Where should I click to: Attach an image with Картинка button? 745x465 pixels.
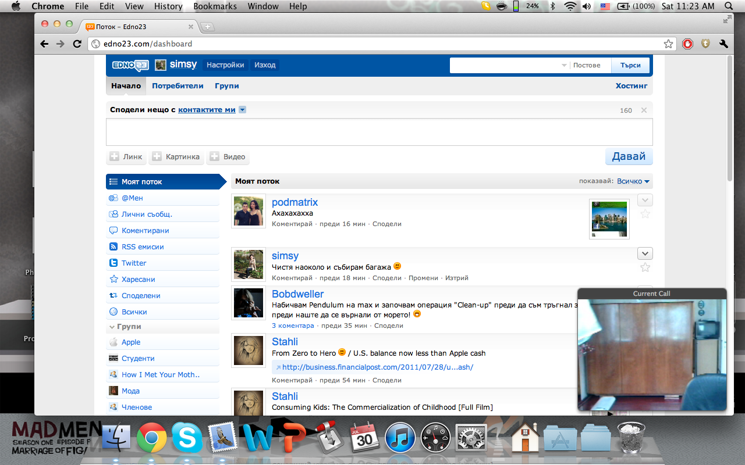pyautogui.click(x=176, y=157)
